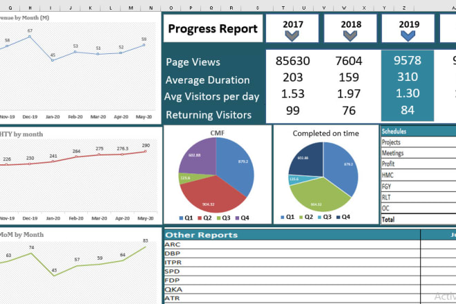Image resolution: width=456 pixels, height=304 pixels.
Task: Click the 2017 down arrow icon
Action: (292, 36)
